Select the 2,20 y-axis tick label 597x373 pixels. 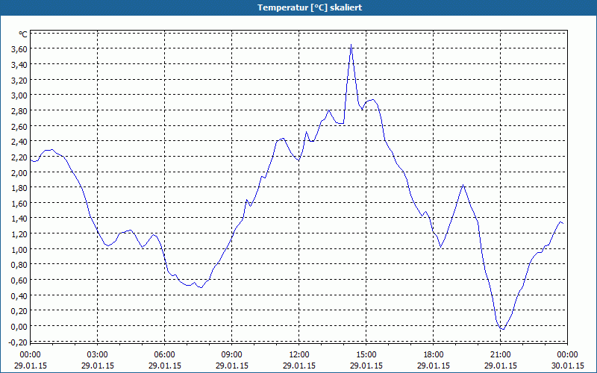tap(19, 157)
